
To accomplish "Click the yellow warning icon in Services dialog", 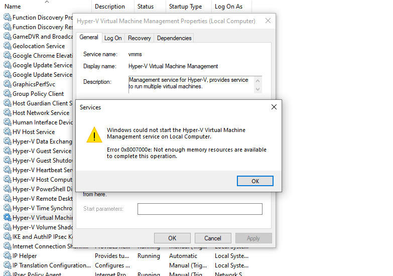I will (x=94, y=135).
